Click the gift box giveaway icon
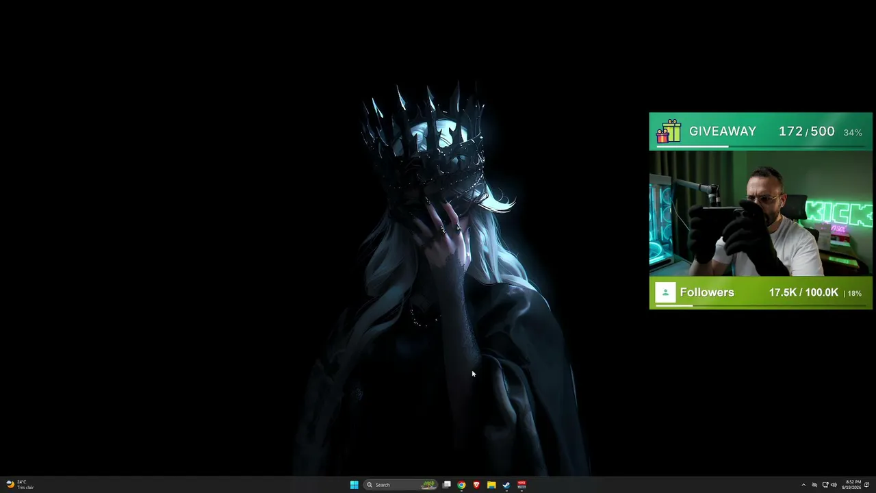 tap(668, 131)
